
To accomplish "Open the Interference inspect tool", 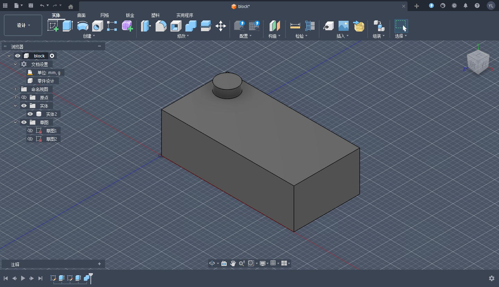I will pyautogui.click(x=310, y=26).
